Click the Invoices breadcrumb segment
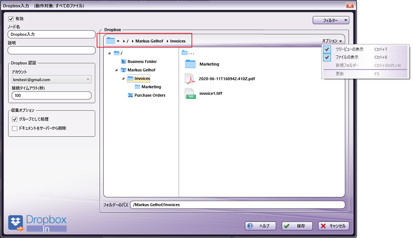Viewport: 413px width, 238px height. (x=178, y=41)
